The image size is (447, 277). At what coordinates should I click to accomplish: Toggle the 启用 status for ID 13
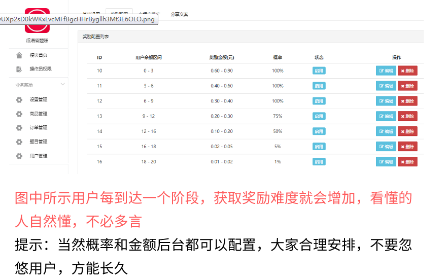(x=319, y=116)
